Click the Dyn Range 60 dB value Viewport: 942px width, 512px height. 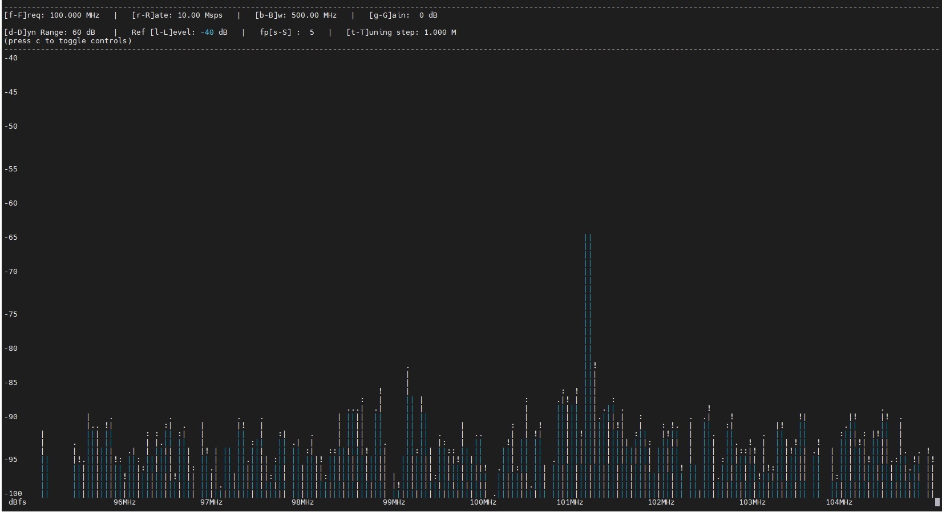pos(83,32)
